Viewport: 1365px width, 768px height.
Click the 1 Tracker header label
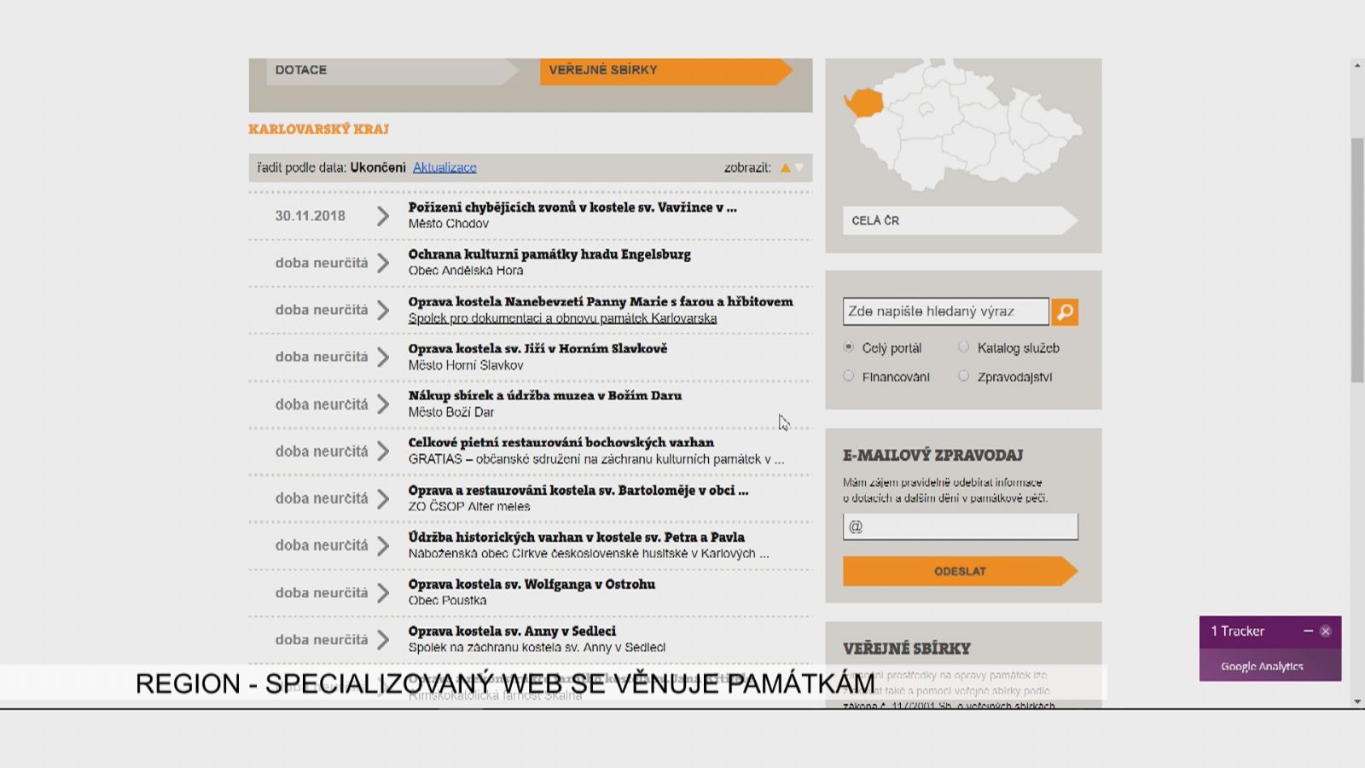[x=1237, y=631]
